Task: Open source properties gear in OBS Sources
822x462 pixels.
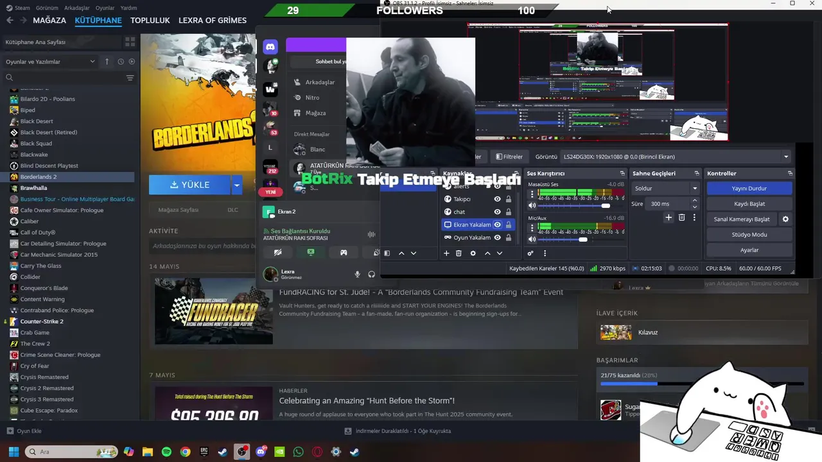Action: click(x=473, y=253)
